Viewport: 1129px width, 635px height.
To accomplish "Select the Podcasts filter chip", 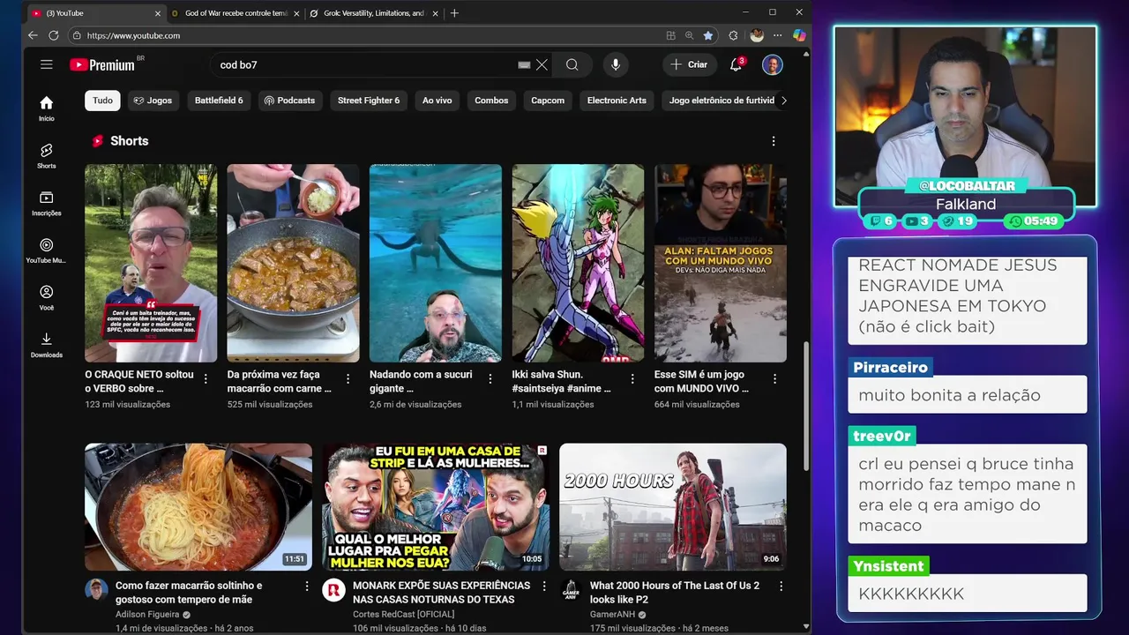I will (x=289, y=101).
